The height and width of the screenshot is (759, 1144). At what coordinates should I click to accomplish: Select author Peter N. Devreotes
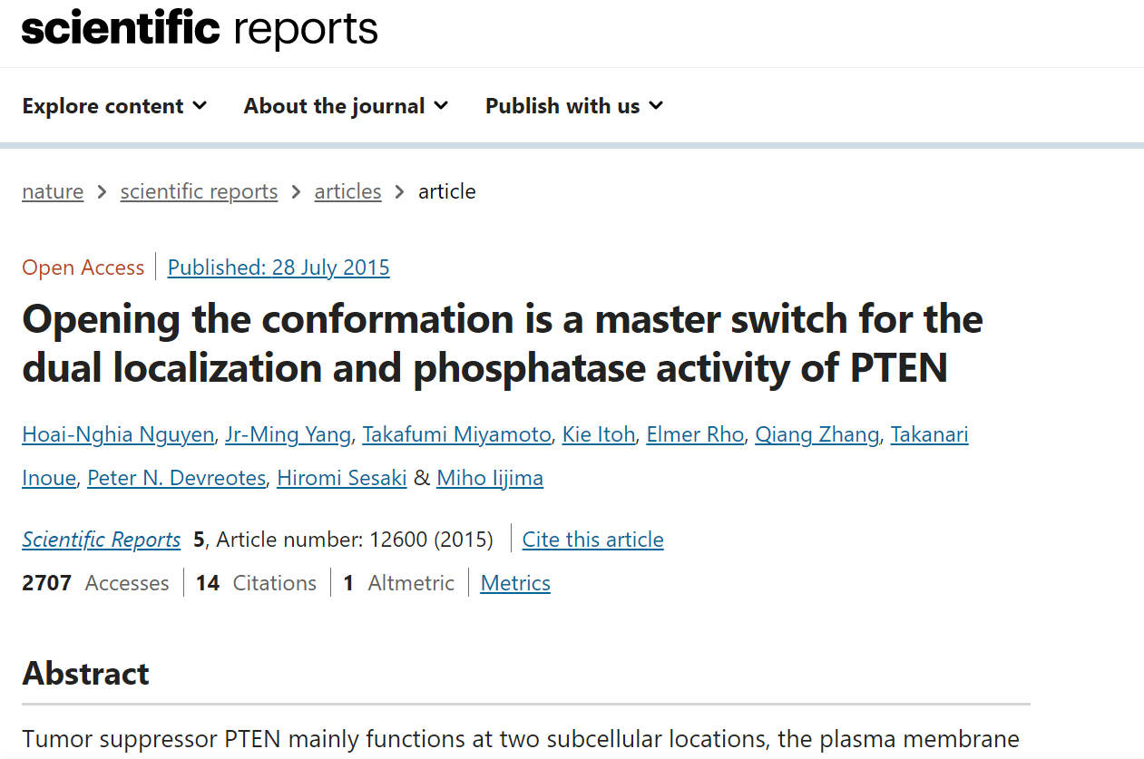pyautogui.click(x=178, y=478)
